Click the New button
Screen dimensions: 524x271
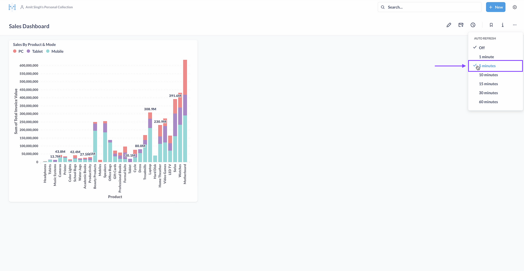click(496, 7)
